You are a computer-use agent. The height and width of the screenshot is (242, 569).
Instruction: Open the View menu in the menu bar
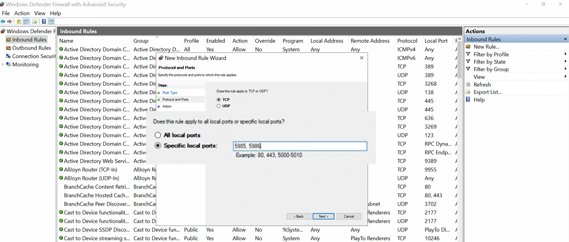coord(40,13)
